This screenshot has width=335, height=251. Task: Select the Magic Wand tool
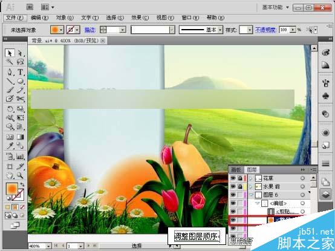[x=10, y=62]
